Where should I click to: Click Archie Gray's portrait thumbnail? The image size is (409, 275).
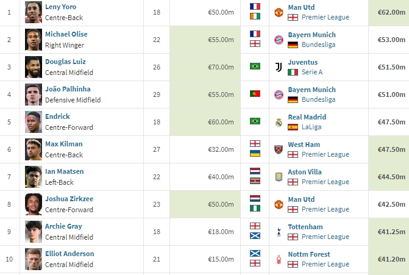coord(34,232)
